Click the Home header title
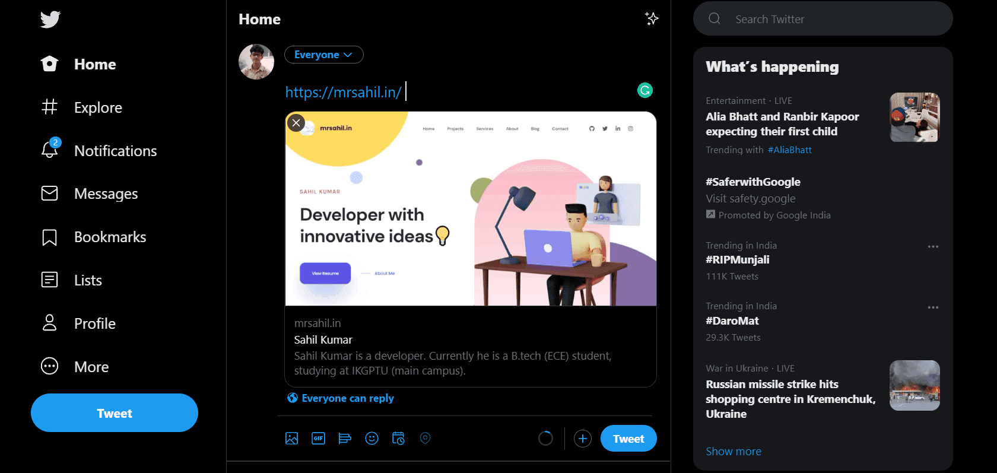Image resolution: width=997 pixels, height=473 pixels. 259,19
